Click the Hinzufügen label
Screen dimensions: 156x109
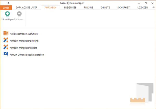click(x=8, y=19)
